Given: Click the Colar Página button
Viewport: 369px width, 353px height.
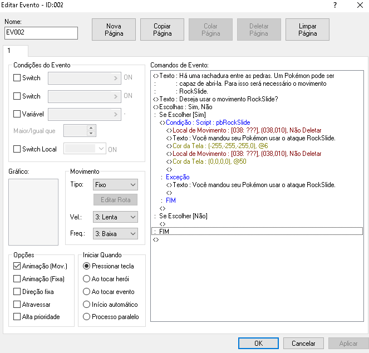Looking at the screenshot, I should tap(210, 30).
